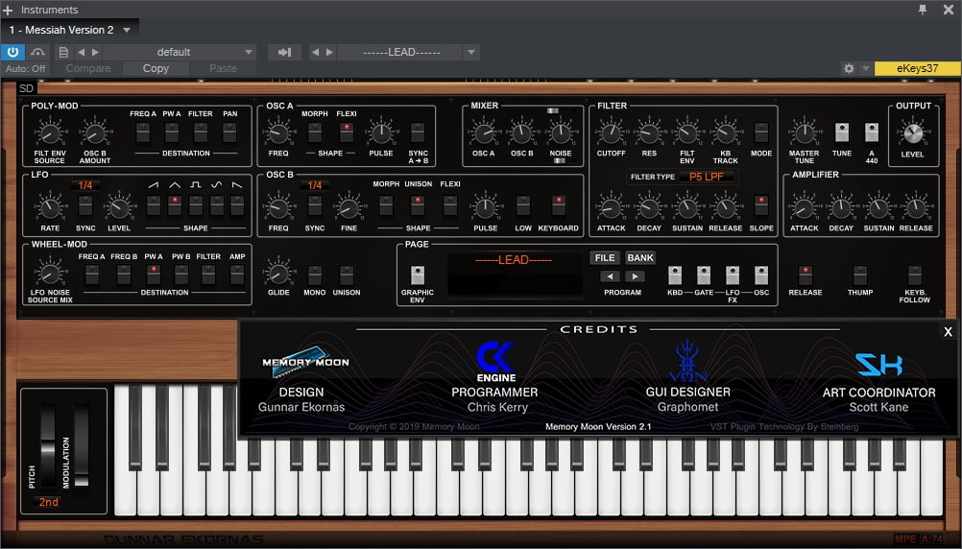This screenshot has height=549, width=962.
Task: Click the add instrument plus icon
Action: [8, 10]
